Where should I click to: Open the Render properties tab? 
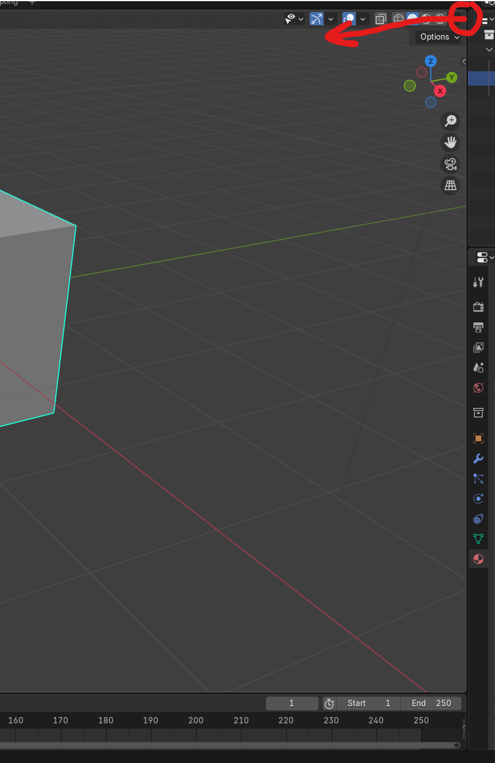point(478,307)
